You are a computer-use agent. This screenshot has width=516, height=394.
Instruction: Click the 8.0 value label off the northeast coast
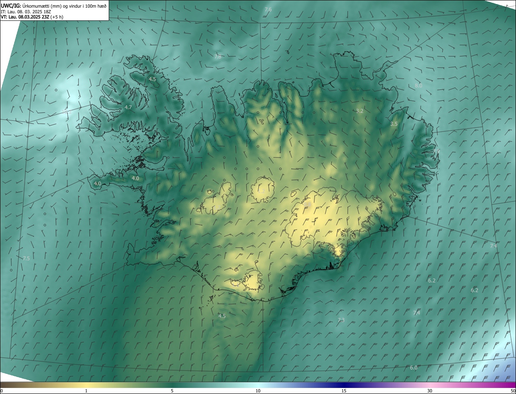click(418, 85)
